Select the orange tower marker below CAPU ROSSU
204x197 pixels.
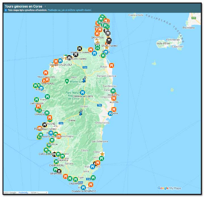[x=38, y=106]
